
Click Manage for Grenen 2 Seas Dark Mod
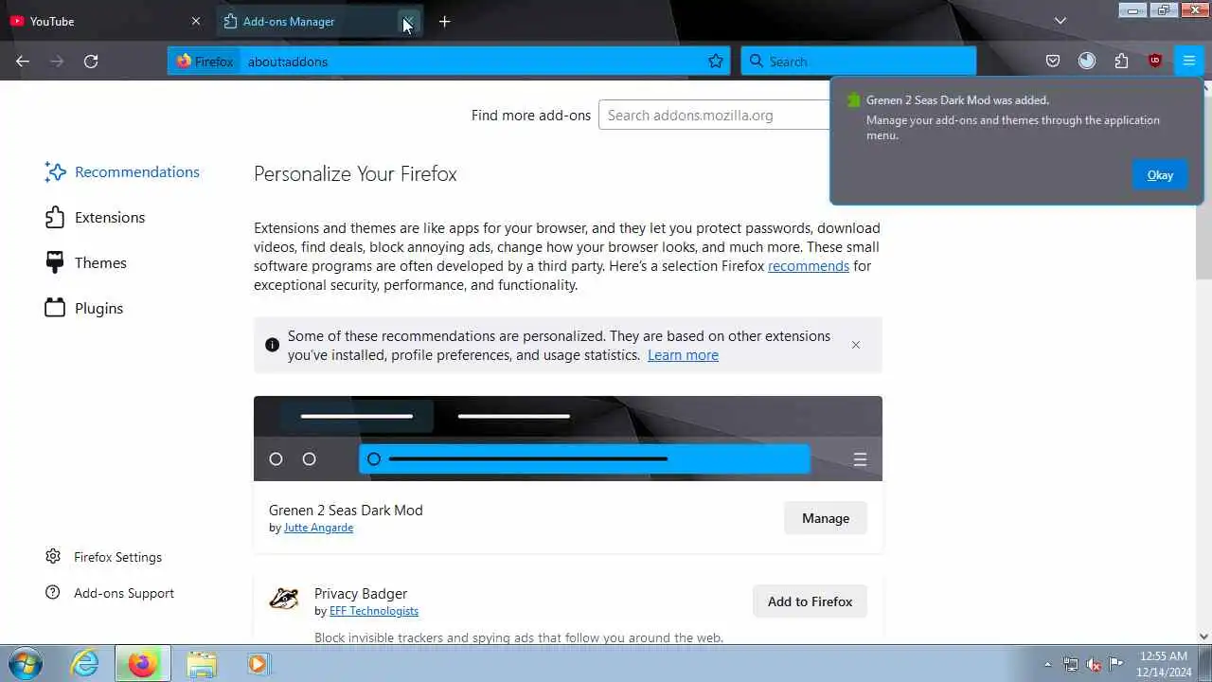pyautogui.click(x=826, y=518)
